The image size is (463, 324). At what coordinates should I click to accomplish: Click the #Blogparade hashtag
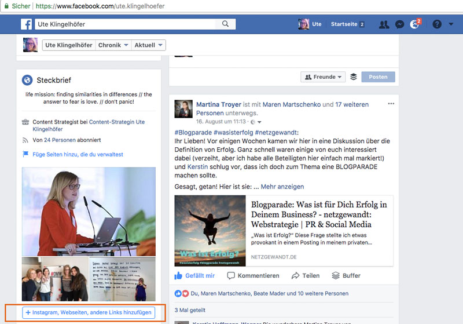tap(193, 132)
